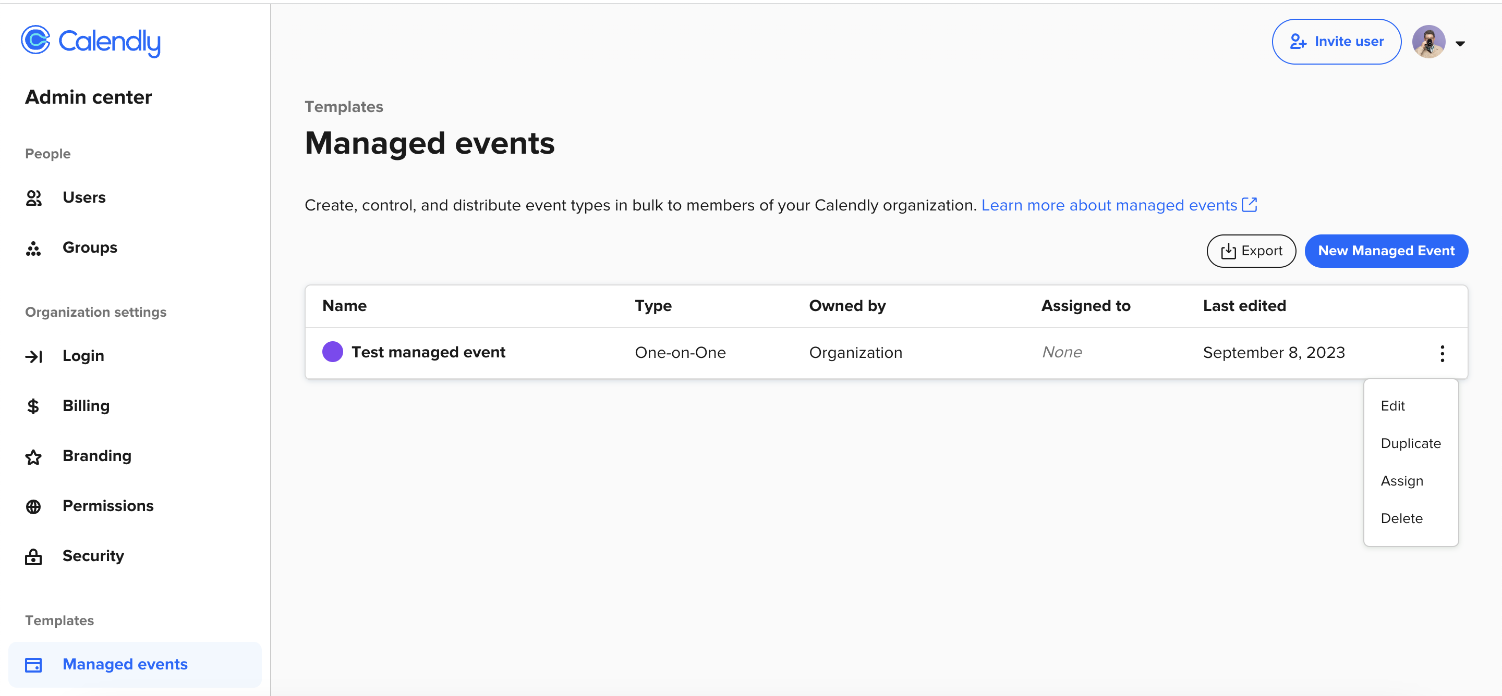
Task: Open the account dropdown arrow beside avatar
Action: coord(1460,43)
